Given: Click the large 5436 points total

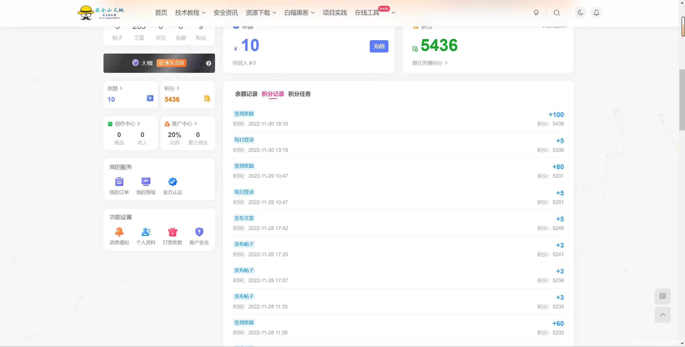Looking at the screenshot, I should click(x=439, y=45).
